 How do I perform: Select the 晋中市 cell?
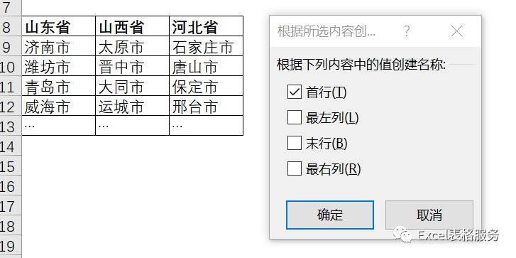(132, 66)
